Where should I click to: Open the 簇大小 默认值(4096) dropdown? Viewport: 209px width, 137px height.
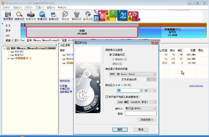point(141,108)
